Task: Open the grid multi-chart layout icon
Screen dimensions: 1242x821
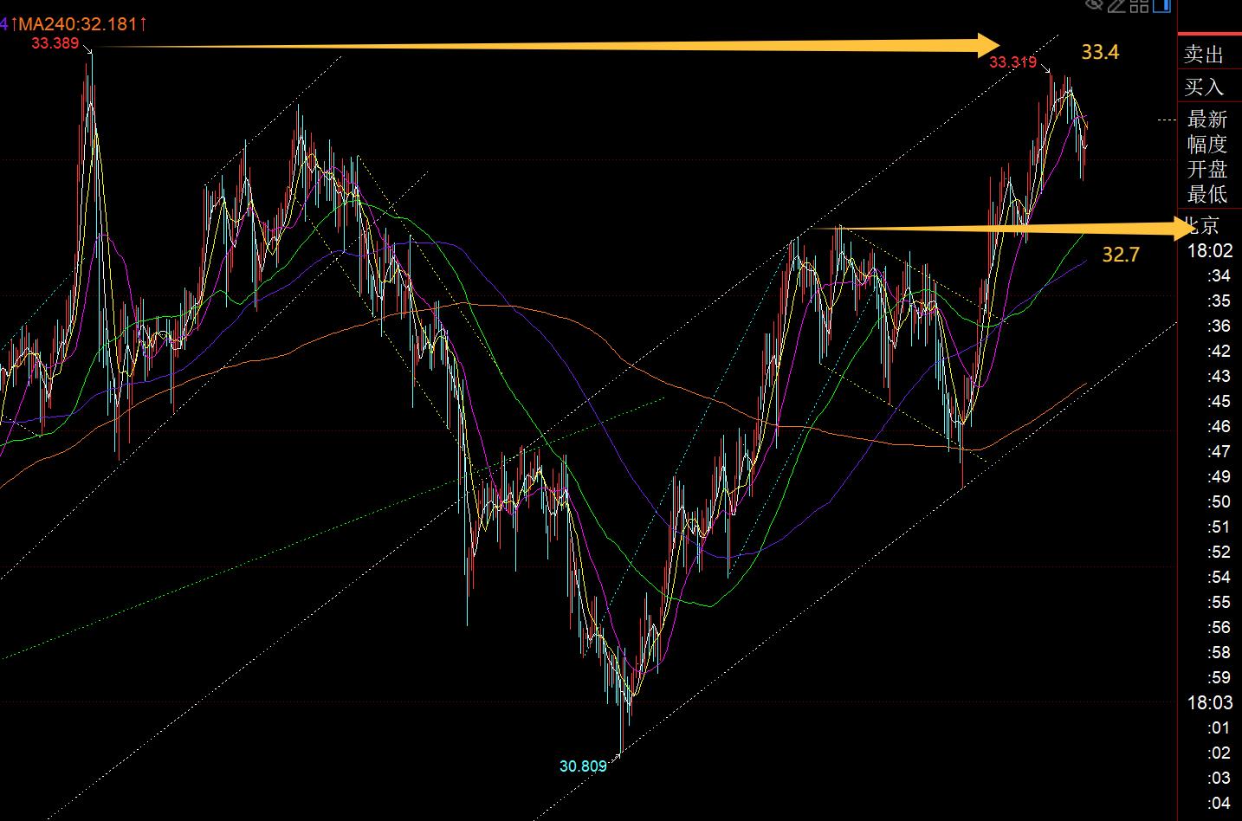Action: click(x=1139, y=5)
